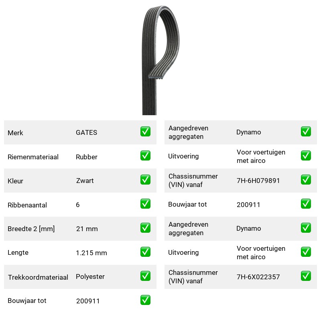Click the GATES brand value
The width and height of the screenshot is (321, 321).
[x=86, y=132]
